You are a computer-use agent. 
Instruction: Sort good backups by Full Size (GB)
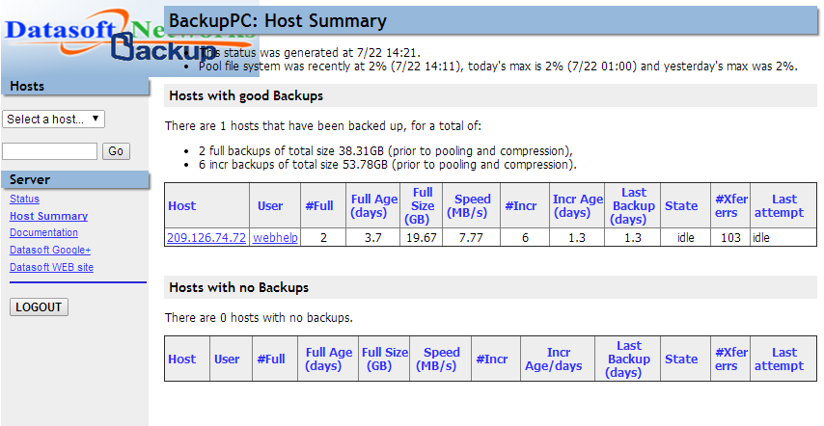pos(423,205)
